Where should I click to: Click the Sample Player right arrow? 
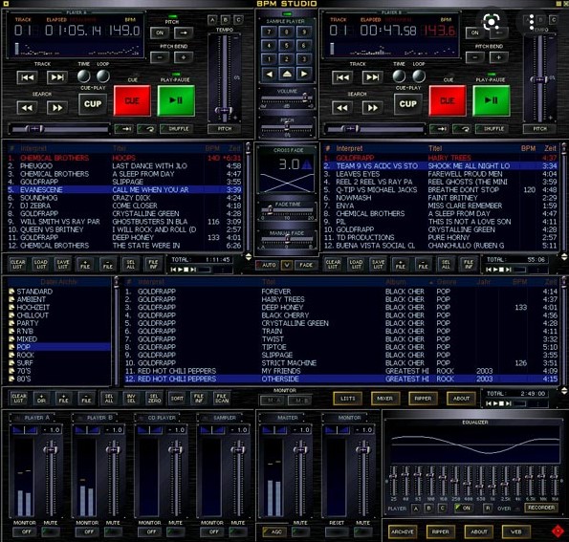point(304,74)
